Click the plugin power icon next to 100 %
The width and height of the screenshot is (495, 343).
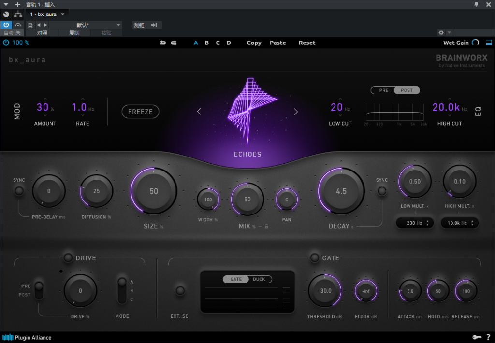(x=6, y=43)
